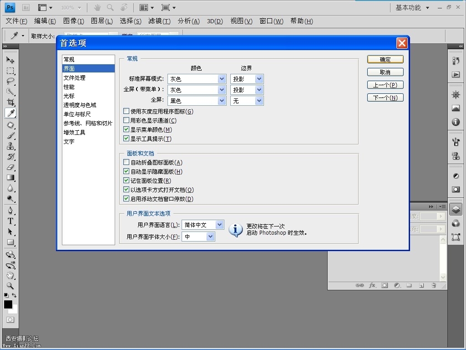Check 自动折叠图标面板 option
This screenshot has height=350, width=466.
(127, 162)
